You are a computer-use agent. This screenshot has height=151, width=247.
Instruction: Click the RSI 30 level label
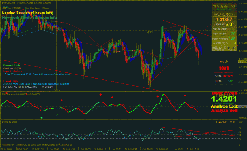pyautogui.click(x=240, y=138)
